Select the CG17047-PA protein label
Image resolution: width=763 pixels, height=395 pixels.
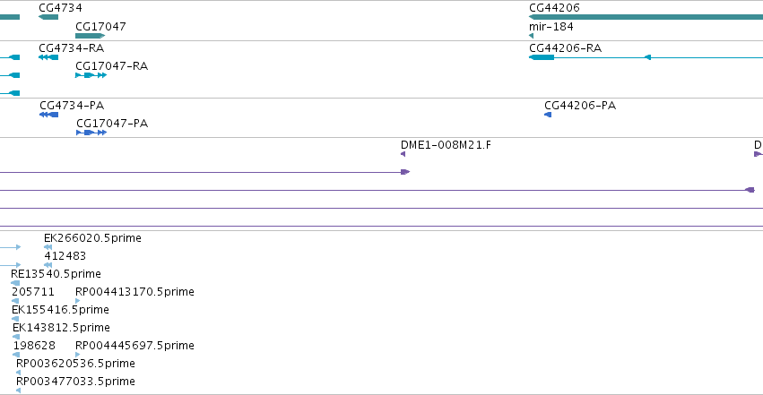(x=112, y=124)
